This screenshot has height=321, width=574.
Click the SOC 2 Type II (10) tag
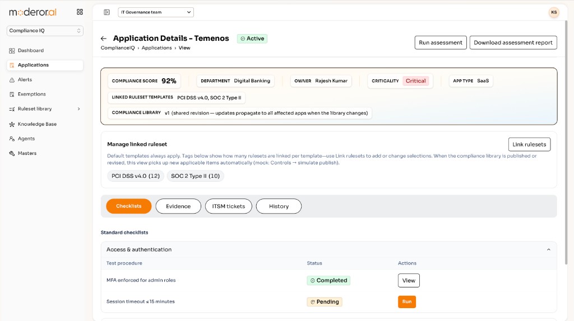pyautogui.click(x=195, y=176)
